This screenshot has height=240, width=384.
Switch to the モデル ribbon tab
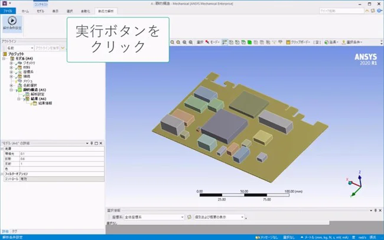(40, 11)
